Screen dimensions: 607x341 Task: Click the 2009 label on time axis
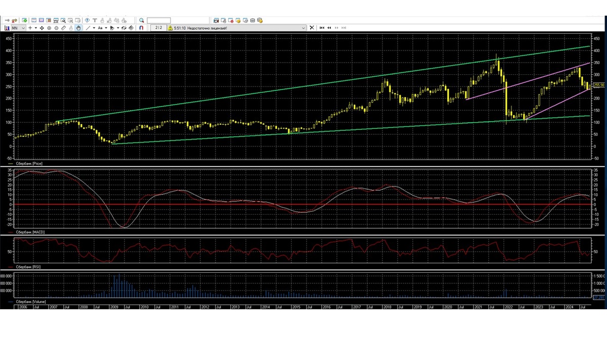pos(114,307)
